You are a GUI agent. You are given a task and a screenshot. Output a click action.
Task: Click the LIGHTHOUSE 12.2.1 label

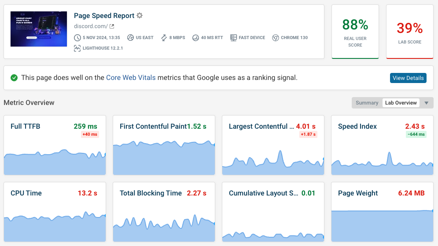(103, 48)
